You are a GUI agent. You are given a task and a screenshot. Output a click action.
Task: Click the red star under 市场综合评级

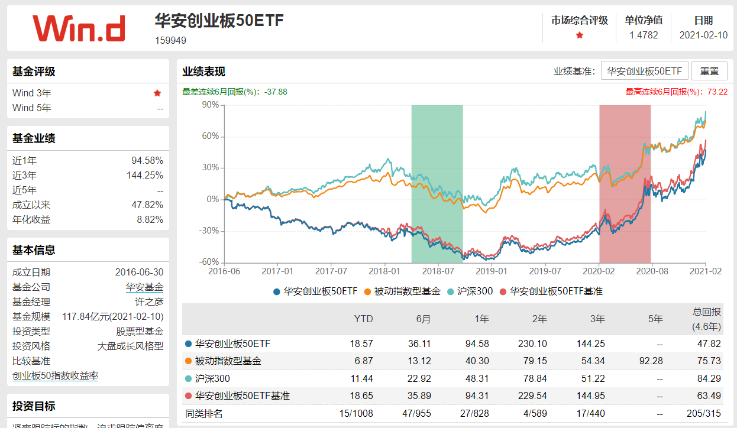[580, 35]
